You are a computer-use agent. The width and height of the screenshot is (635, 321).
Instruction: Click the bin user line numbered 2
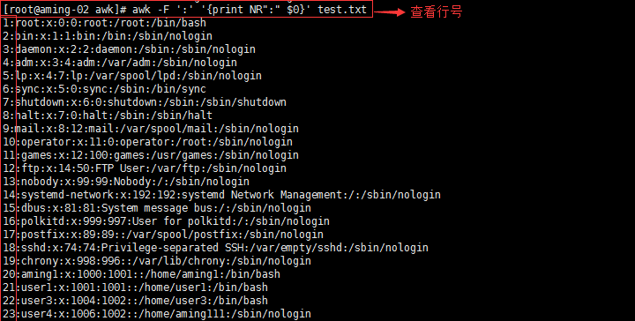pyautogui.click(x=108, y=36)
